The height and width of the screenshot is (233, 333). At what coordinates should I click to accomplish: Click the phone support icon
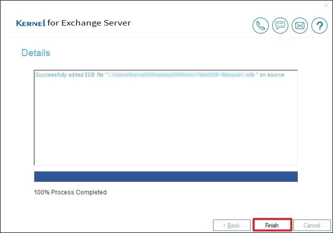260,26
